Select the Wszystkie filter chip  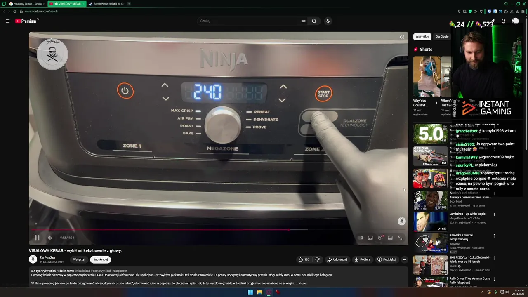[422, 37]
